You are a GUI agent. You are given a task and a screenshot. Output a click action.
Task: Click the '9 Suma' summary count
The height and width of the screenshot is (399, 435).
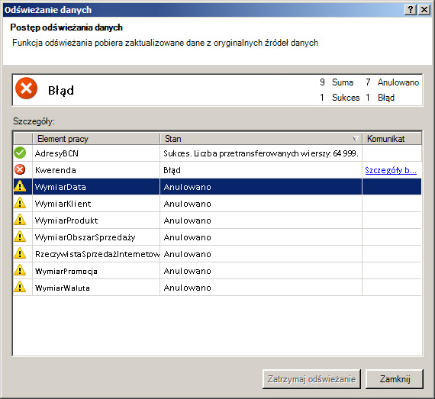point(337,82)
